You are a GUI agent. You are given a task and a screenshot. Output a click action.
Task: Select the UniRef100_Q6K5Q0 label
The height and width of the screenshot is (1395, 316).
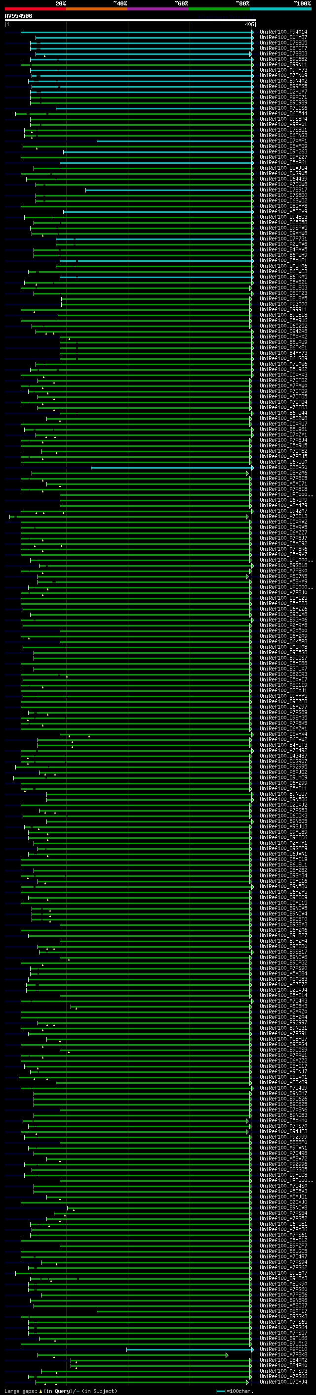[283, 462]
